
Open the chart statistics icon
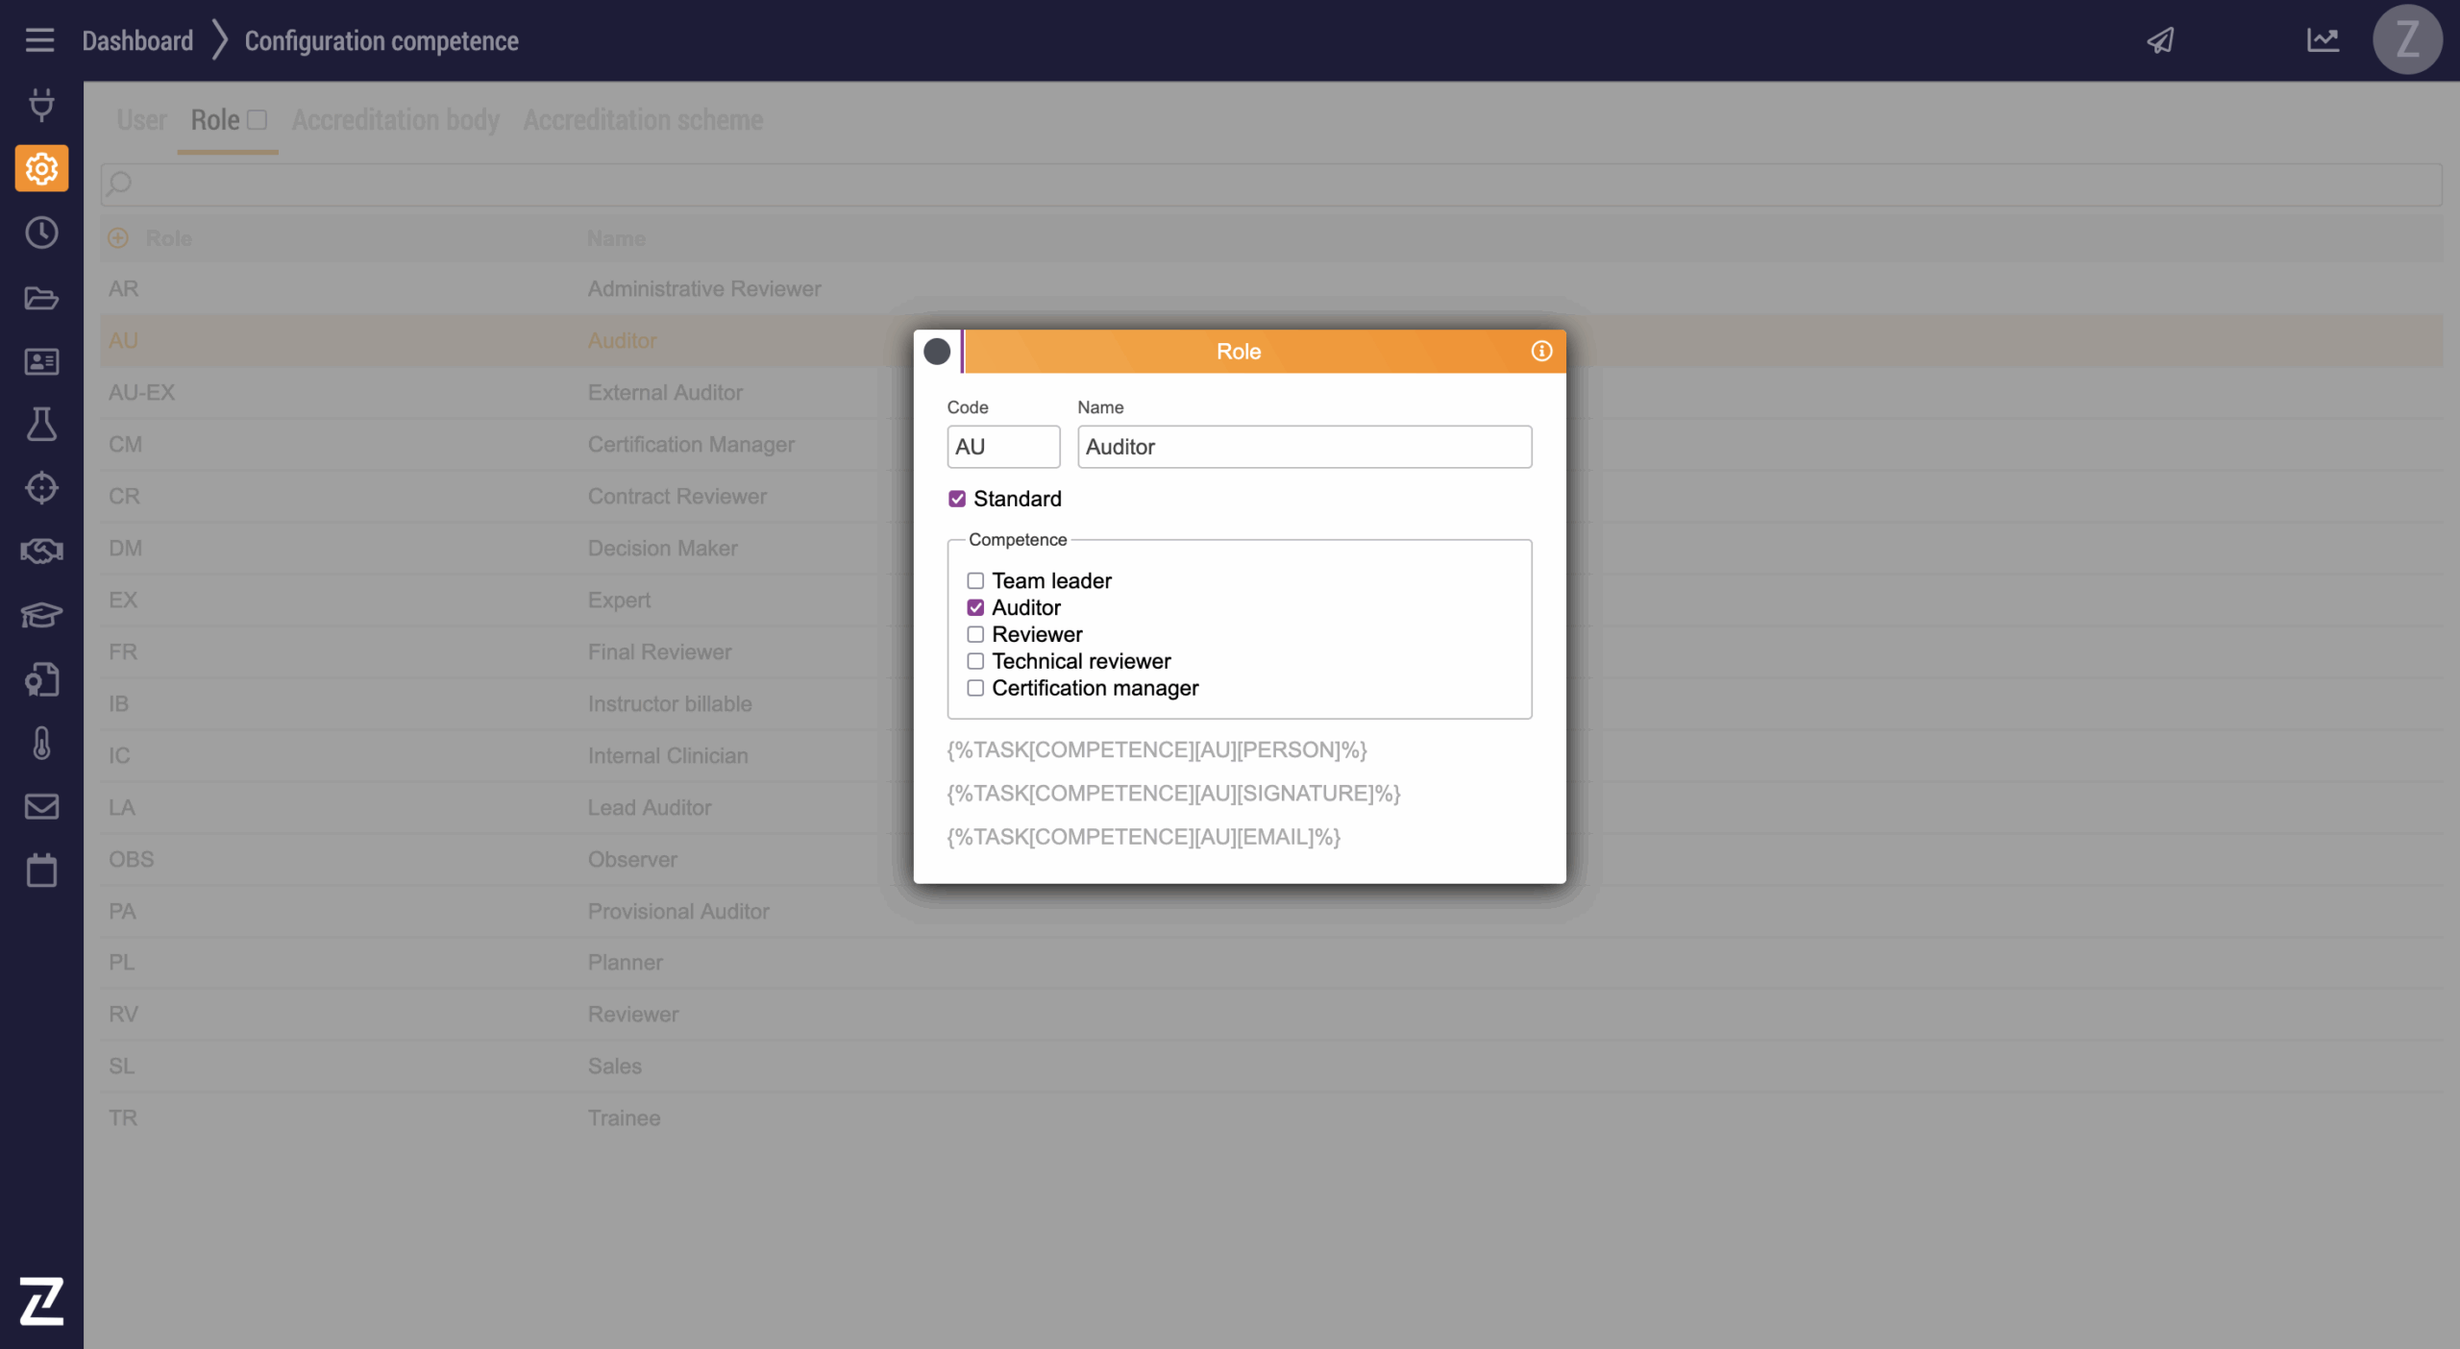[x=2323, y=40]
